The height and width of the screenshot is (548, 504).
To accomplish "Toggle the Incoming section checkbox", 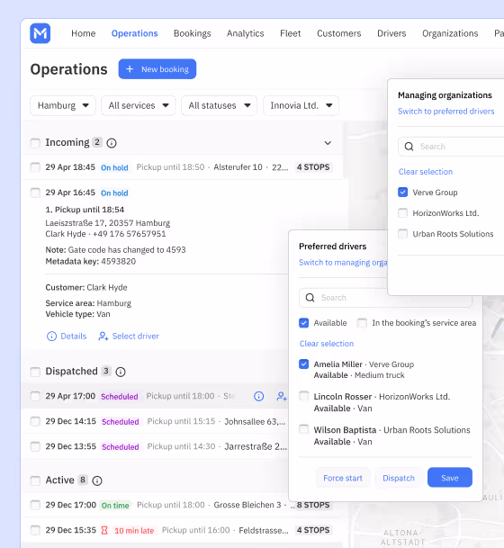I will (x=35, y=143).
